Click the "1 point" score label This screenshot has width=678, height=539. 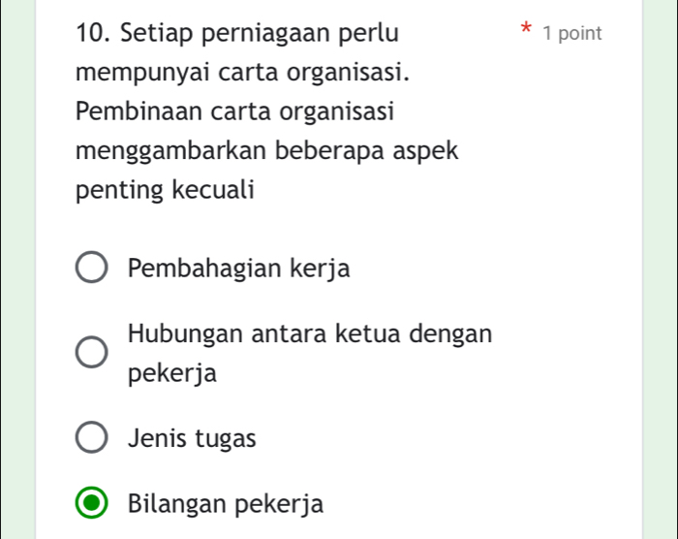[x=572, y=34]
